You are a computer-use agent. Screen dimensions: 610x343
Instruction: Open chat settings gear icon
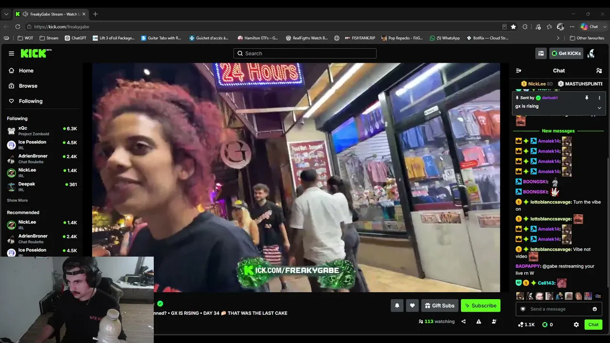[576, 324]
